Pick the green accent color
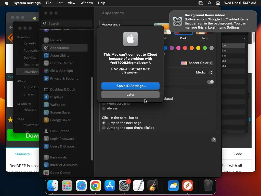Viewport: 261px width, 196px height. (x=205, y=48)
